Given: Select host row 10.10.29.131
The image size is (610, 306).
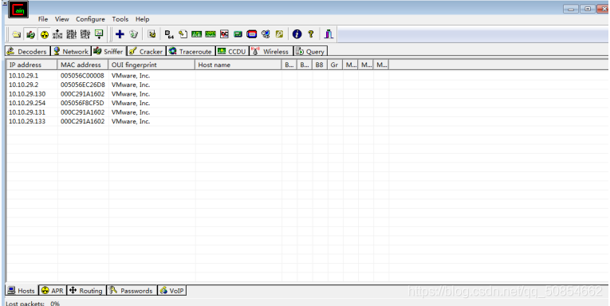Looking at the screenshot, I should [198, 112].
